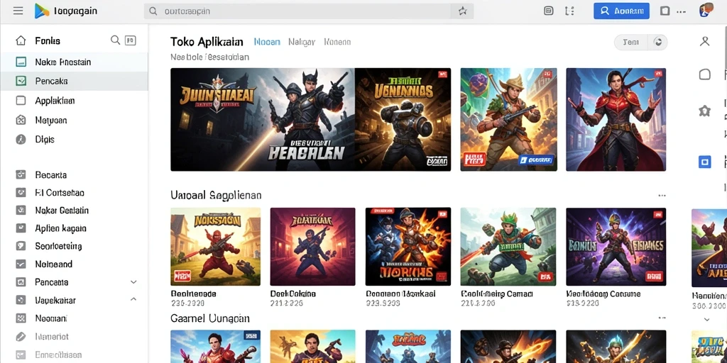Toggle the box icon beside Applakian
Image resolution: width=727 pixels, height=363 pixels.
[21, 101]
